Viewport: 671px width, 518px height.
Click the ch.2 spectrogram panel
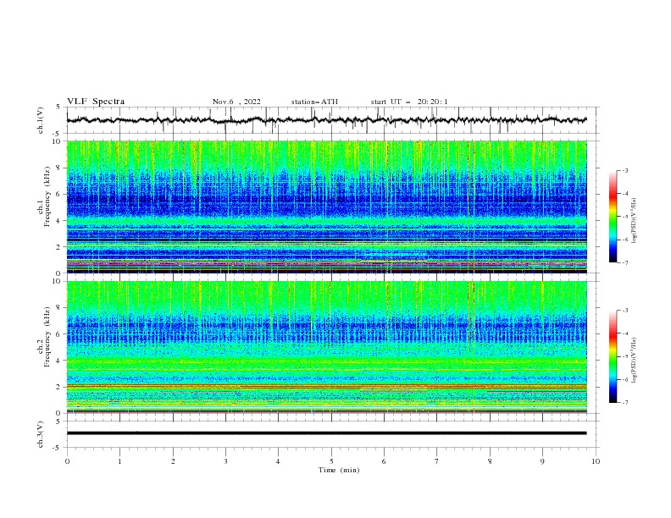click(x=326, y=347)
